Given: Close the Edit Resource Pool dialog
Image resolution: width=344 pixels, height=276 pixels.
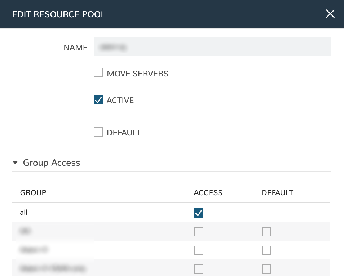Looking at the screenshot, I should click(330, 14).
